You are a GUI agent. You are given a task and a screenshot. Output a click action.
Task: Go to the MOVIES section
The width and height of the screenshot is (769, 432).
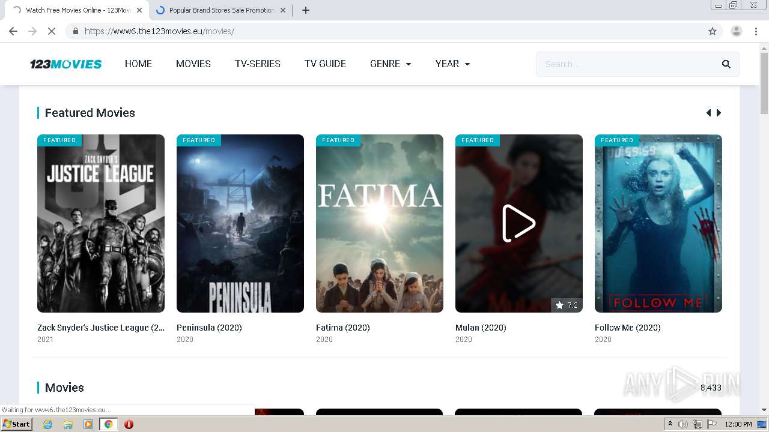click(193, 64)
